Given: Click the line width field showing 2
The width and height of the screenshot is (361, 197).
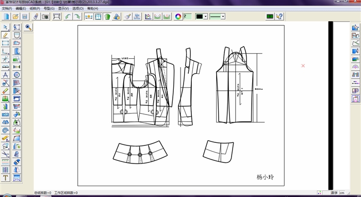Looking at the screenshot, I should pyautogui.click(x=187, y=17).
